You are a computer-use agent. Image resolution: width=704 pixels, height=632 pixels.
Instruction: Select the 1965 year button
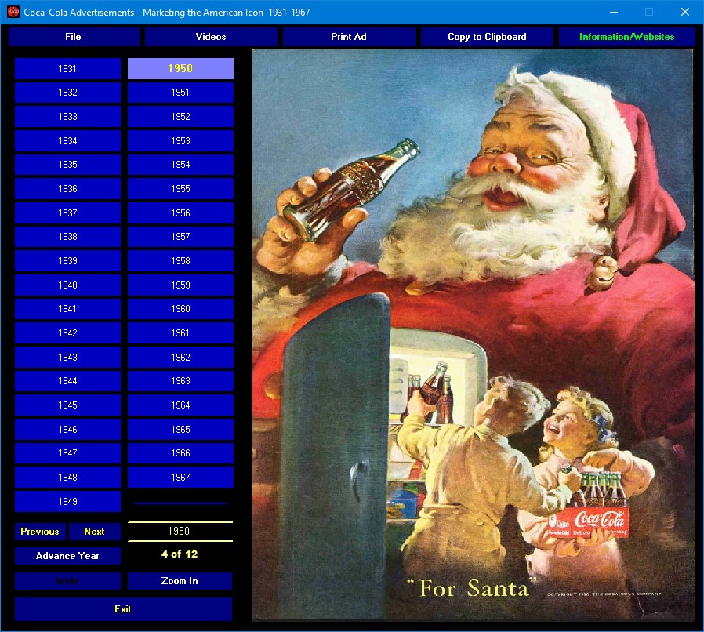180,430
